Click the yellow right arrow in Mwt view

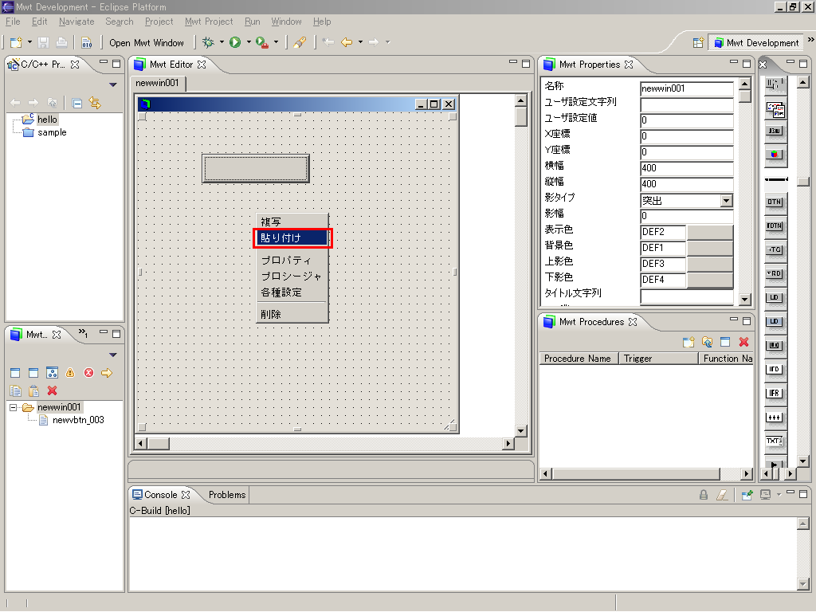point(107,373)
